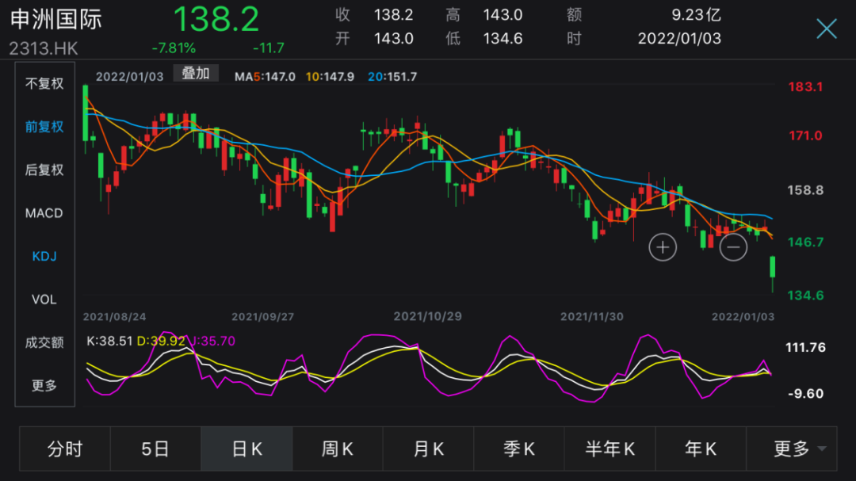Switch to 分时 intraday tab
856x481 pixels.
click(x=65, y=449)
